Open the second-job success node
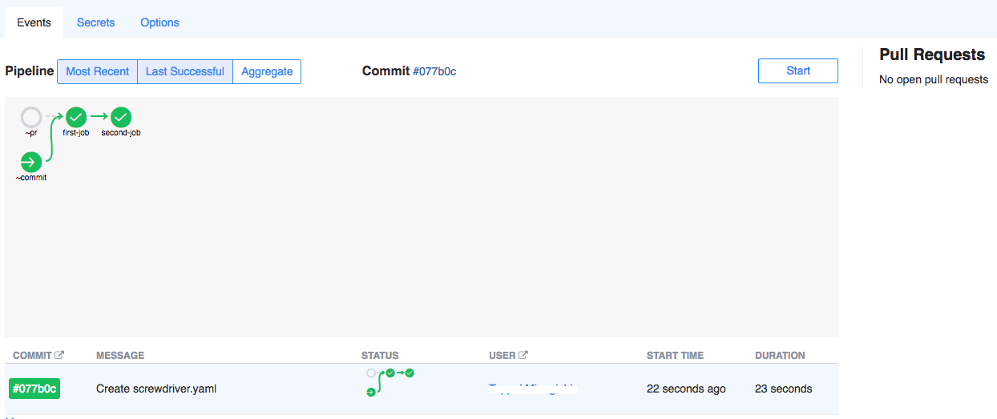The height and width of the screenshot is (419, 997). tap(121, 118)
